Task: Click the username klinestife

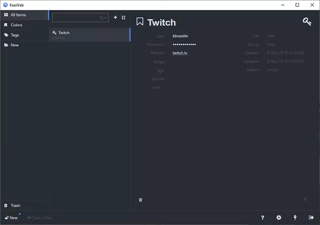Action: pyautogui.click(x=180, y=36)
